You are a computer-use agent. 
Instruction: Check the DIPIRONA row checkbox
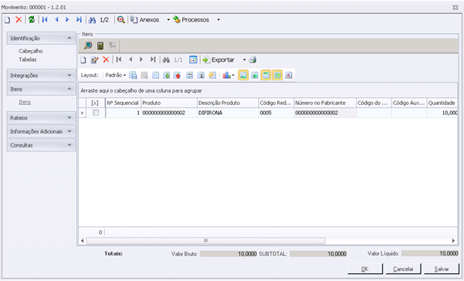(x=96, y=113)
